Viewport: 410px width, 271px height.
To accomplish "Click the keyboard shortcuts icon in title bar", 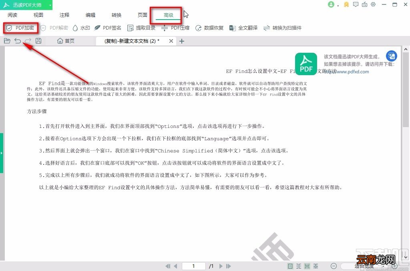I will [x=364, y=4].
